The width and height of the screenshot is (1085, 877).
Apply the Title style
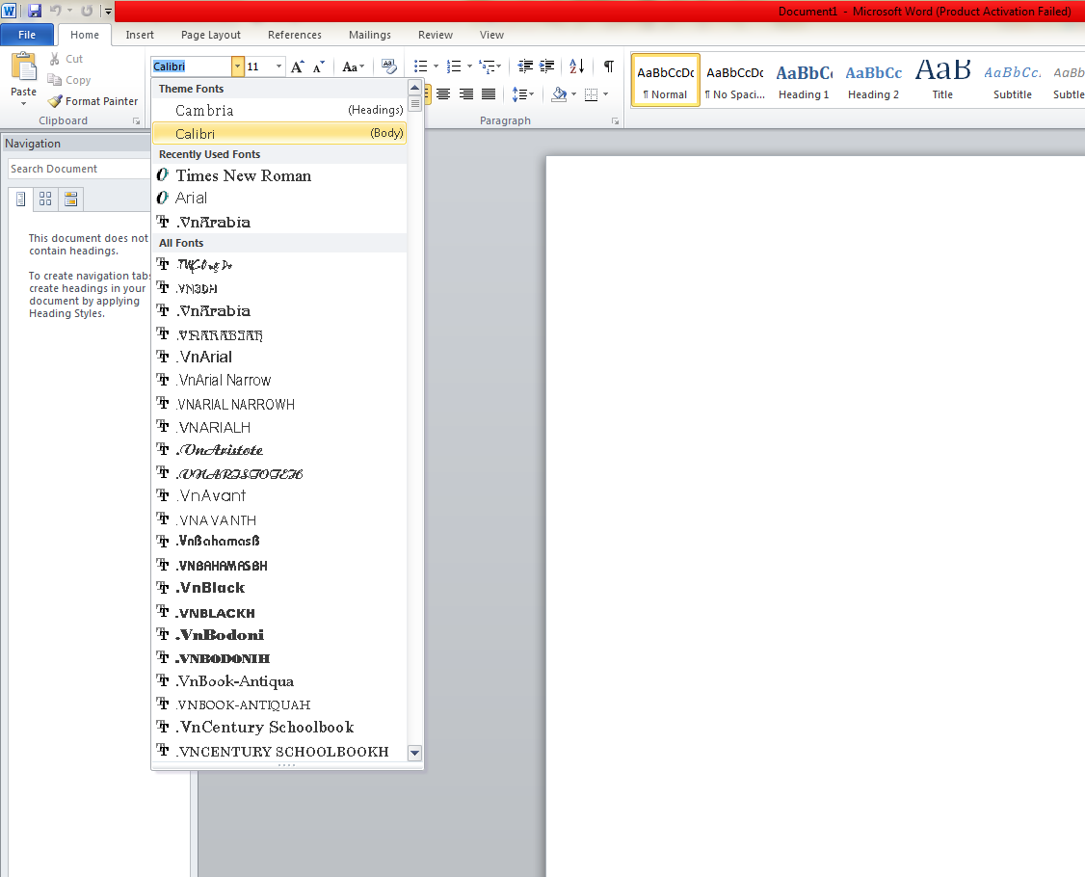coord(942,80)
